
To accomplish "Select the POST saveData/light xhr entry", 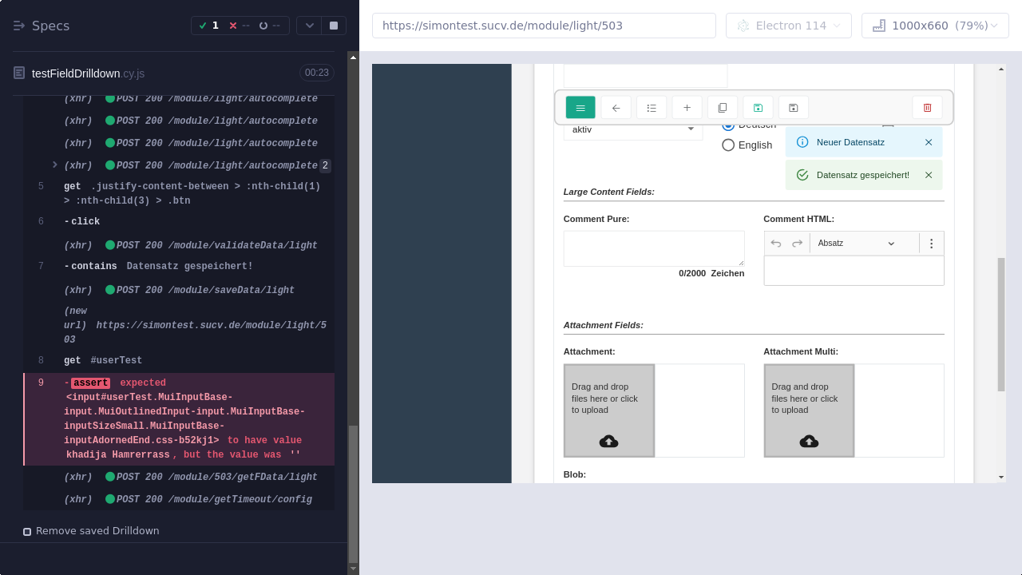I will tap(179, 290).
